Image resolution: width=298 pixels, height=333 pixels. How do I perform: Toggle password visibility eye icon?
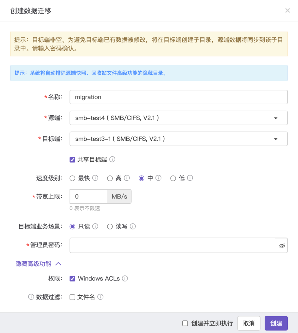(x=282, y=246)
